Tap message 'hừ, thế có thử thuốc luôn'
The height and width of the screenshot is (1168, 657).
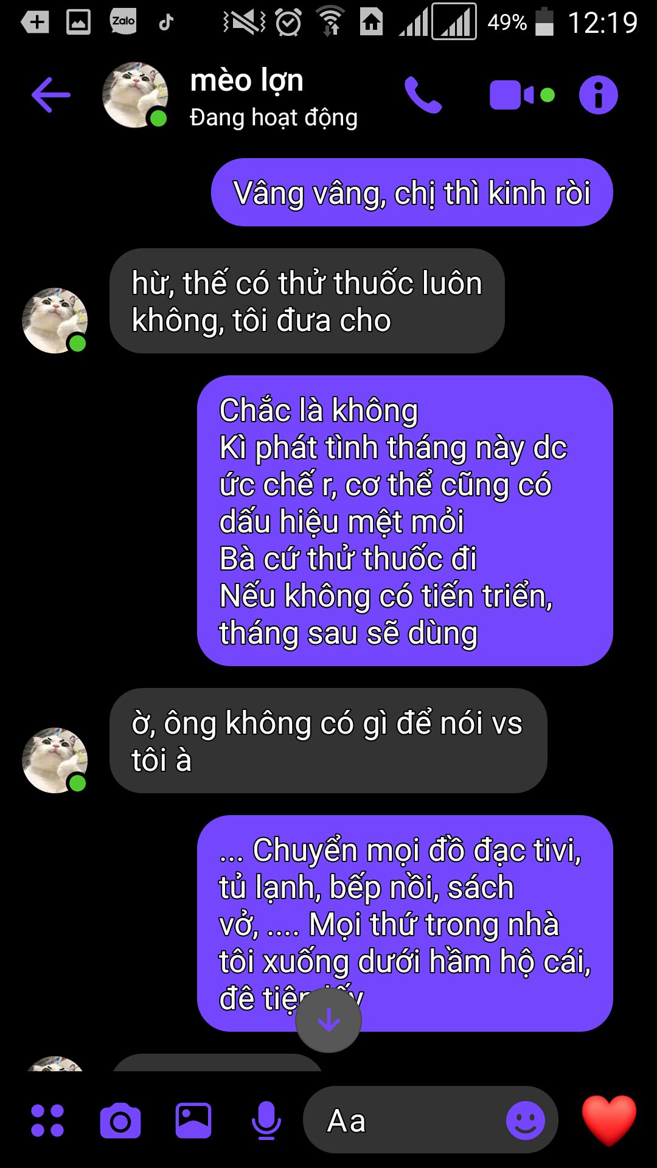(x=307, y=301)
